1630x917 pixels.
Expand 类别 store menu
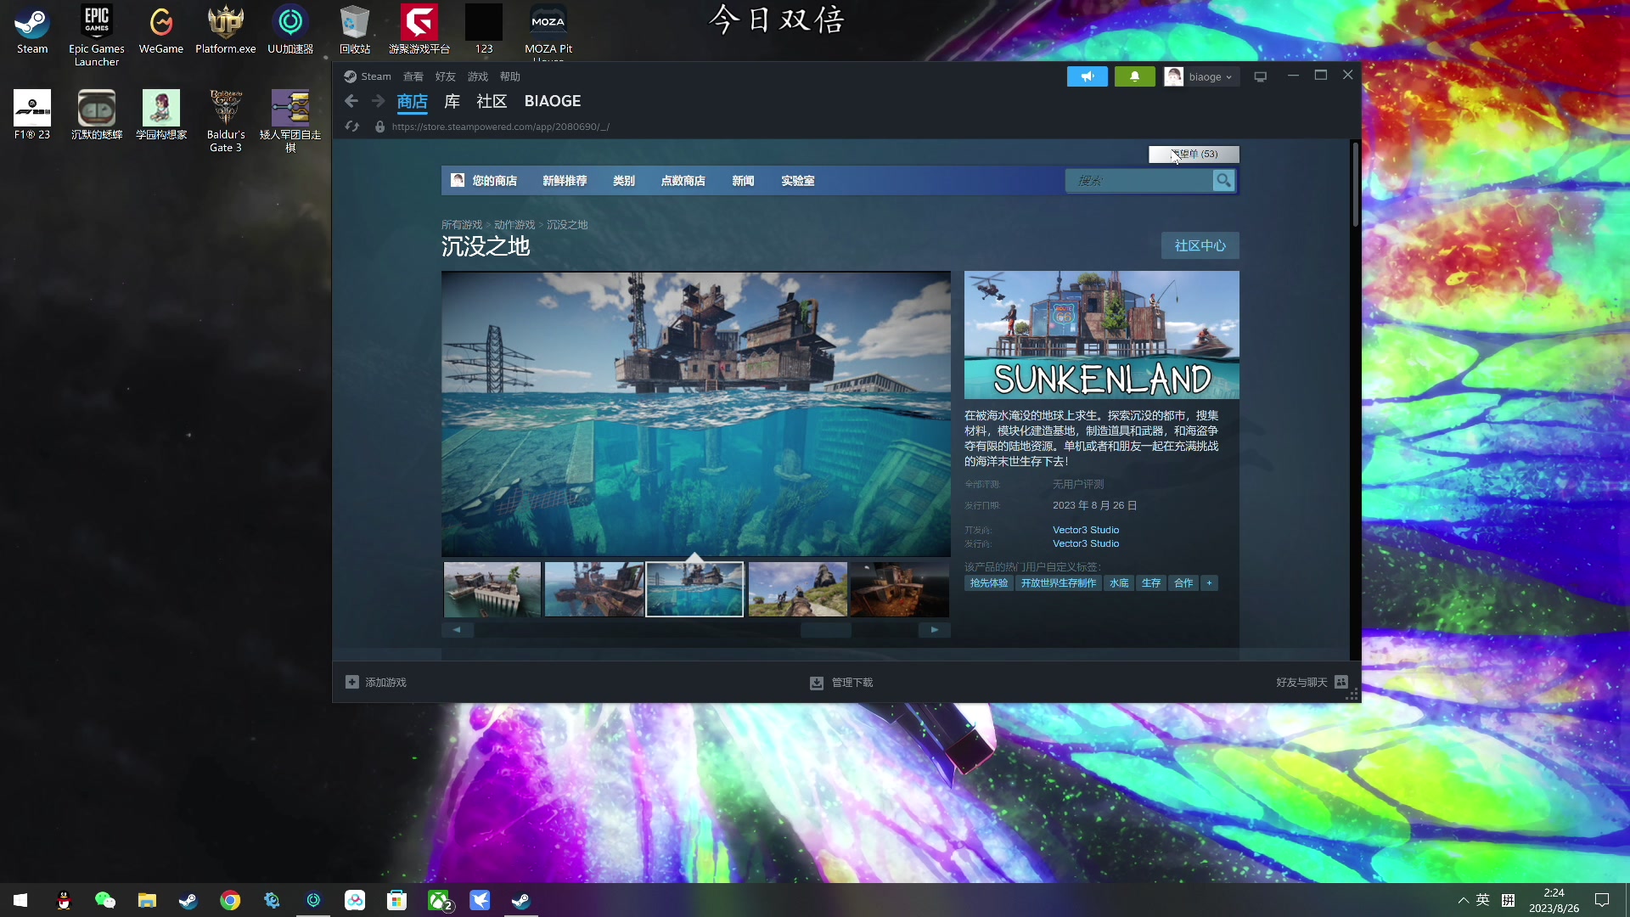[624, 180]
